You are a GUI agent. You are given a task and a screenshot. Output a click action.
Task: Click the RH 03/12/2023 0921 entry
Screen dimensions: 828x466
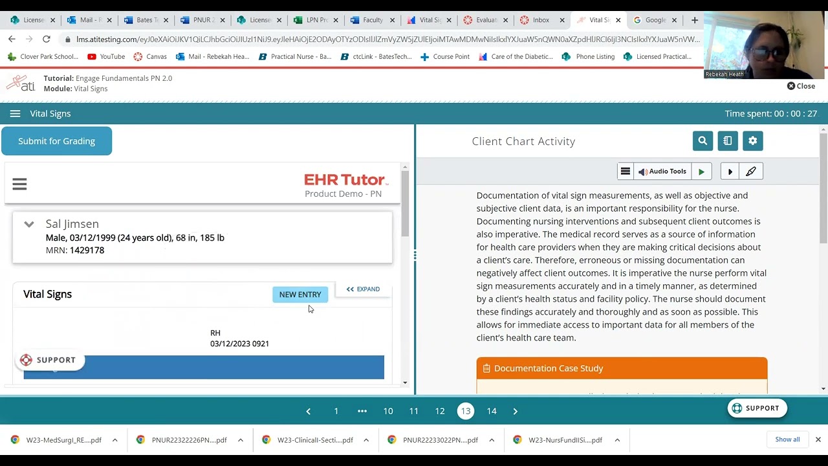(239, 338)
